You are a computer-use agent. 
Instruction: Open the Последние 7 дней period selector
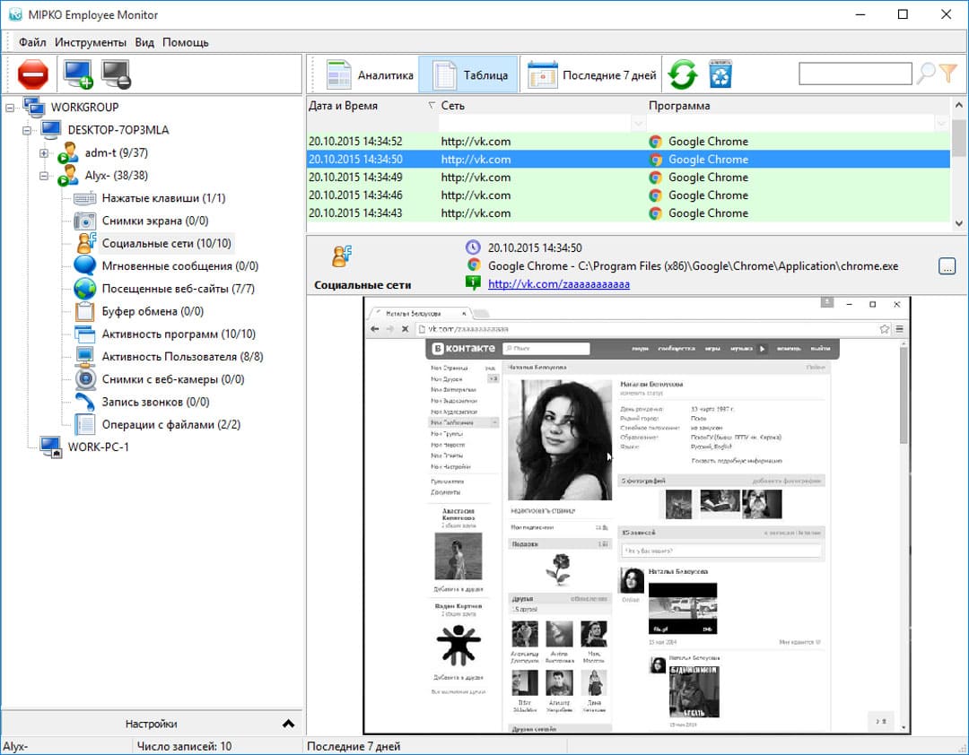592,75
